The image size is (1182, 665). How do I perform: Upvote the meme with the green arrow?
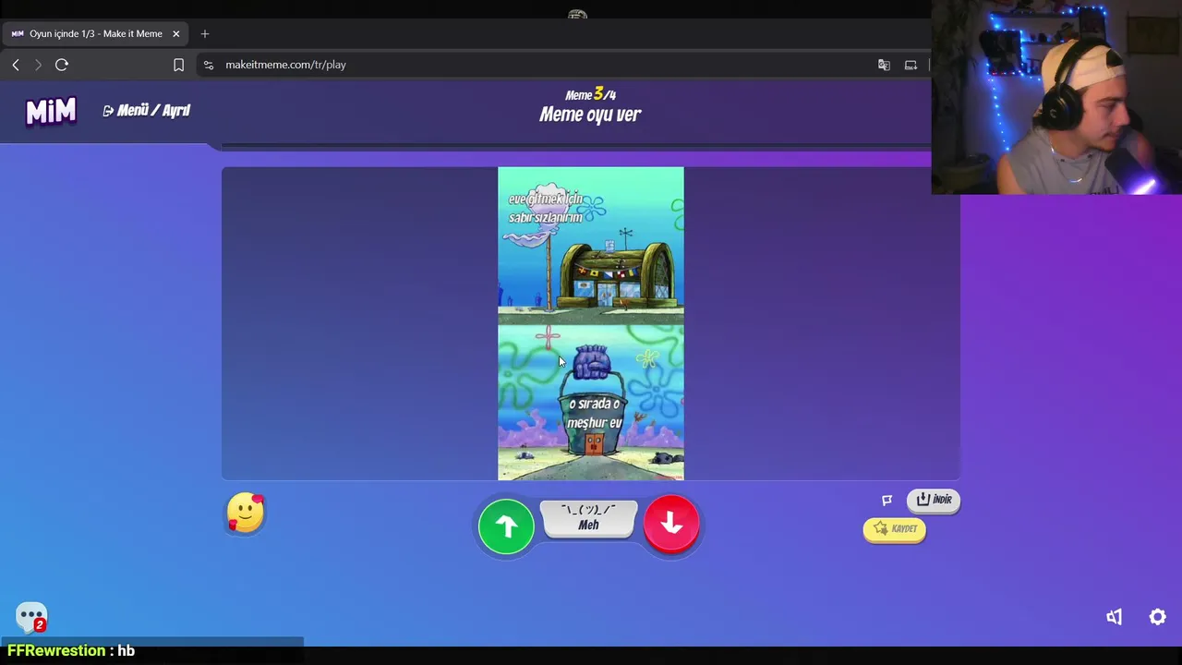(506, 526)
